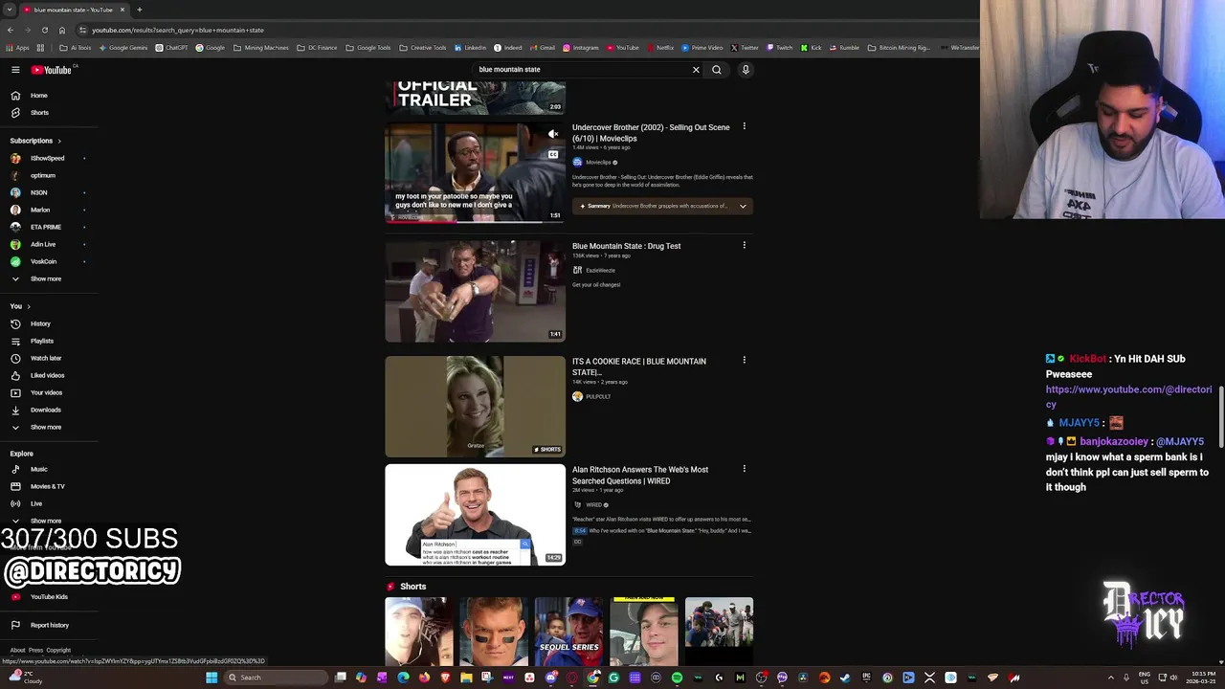Open Spotify from the taskbar
This screenshot has height=689, width=1225.
coord(677,678)
